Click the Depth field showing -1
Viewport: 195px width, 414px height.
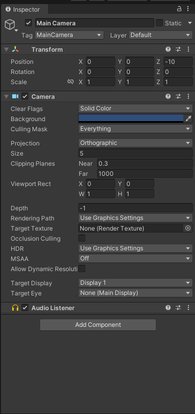(136, 208)
